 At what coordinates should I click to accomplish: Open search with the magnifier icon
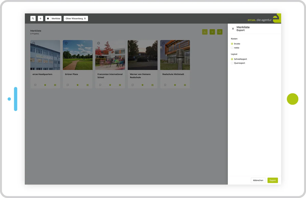[33, 18]
